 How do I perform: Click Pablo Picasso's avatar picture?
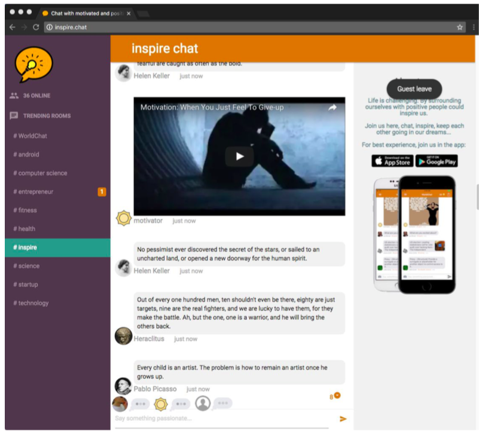pos(123,386)
